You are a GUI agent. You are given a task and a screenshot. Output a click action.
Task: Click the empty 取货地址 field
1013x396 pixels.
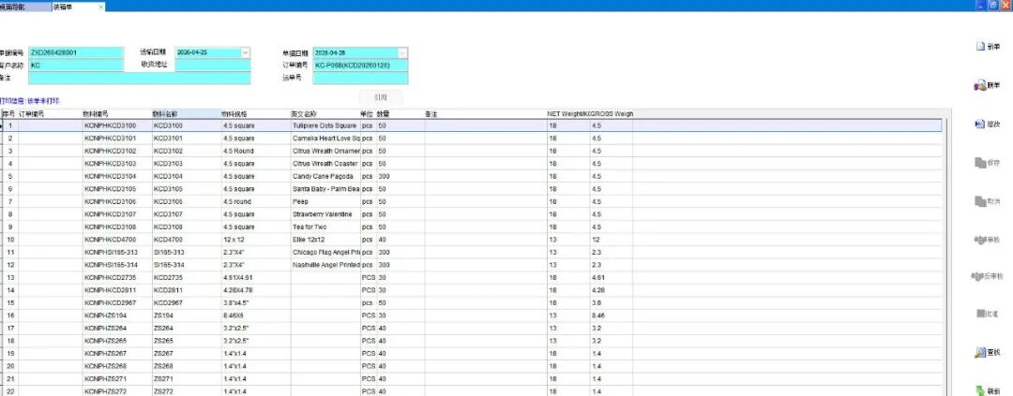(213, 66)
